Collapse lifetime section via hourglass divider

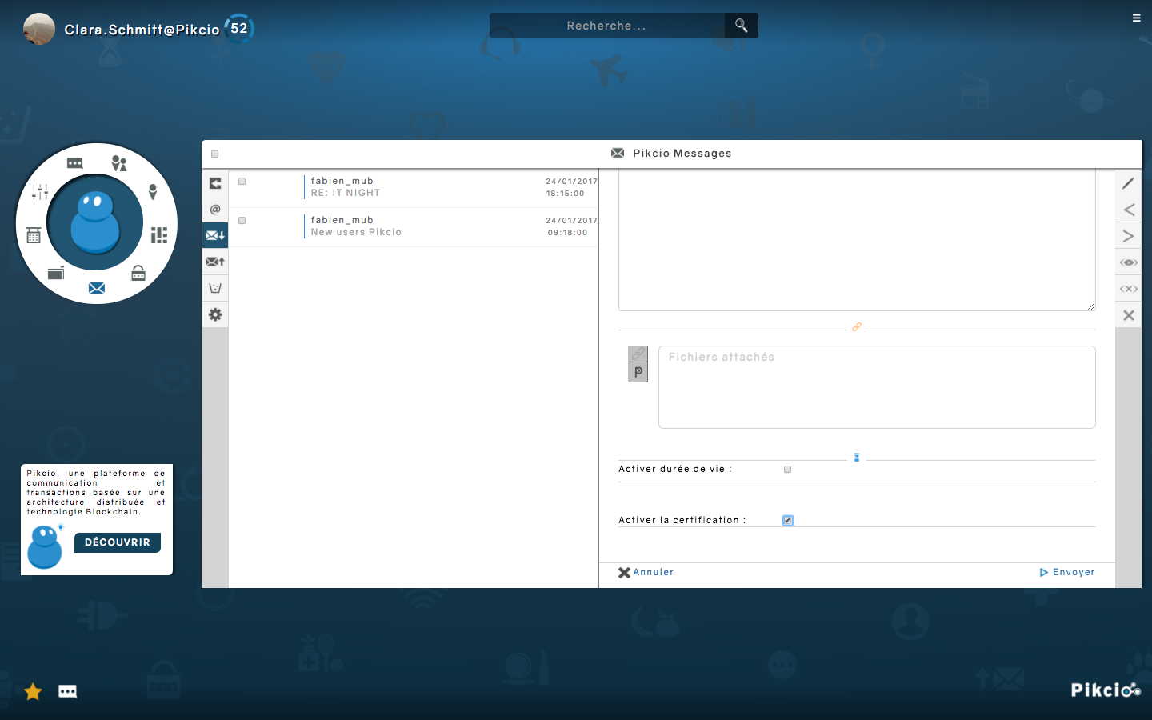(x=856, y=458)
